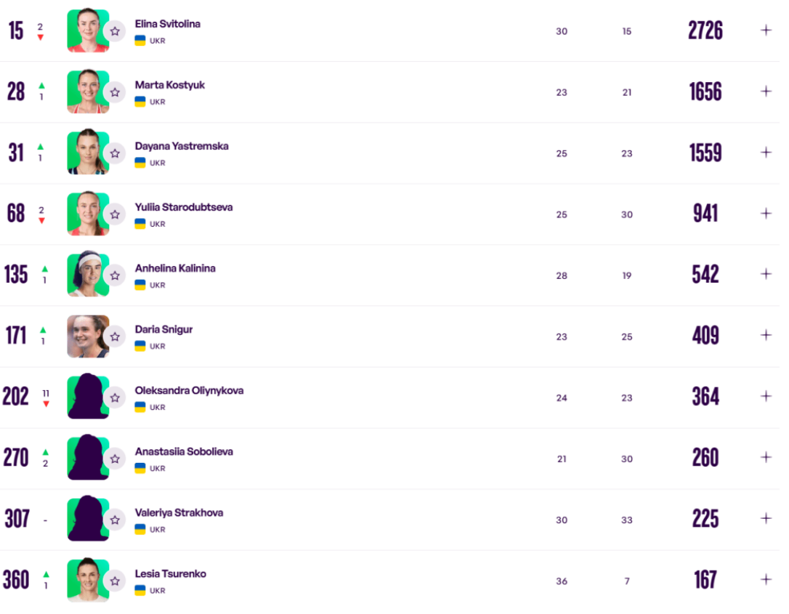The height and width of the screenshot is (614, 789).
Task: Click Marta Kostyuk's headshot thumbnail
Action: (88, 92)
